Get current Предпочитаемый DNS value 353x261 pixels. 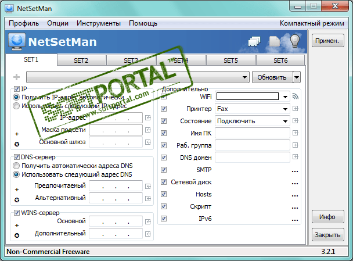pos(148,186)
